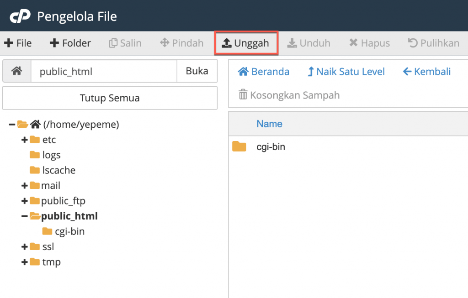468x298 pixels.
Task: Select cgi-bin folder in file list
Action: (x=271, y=147)
